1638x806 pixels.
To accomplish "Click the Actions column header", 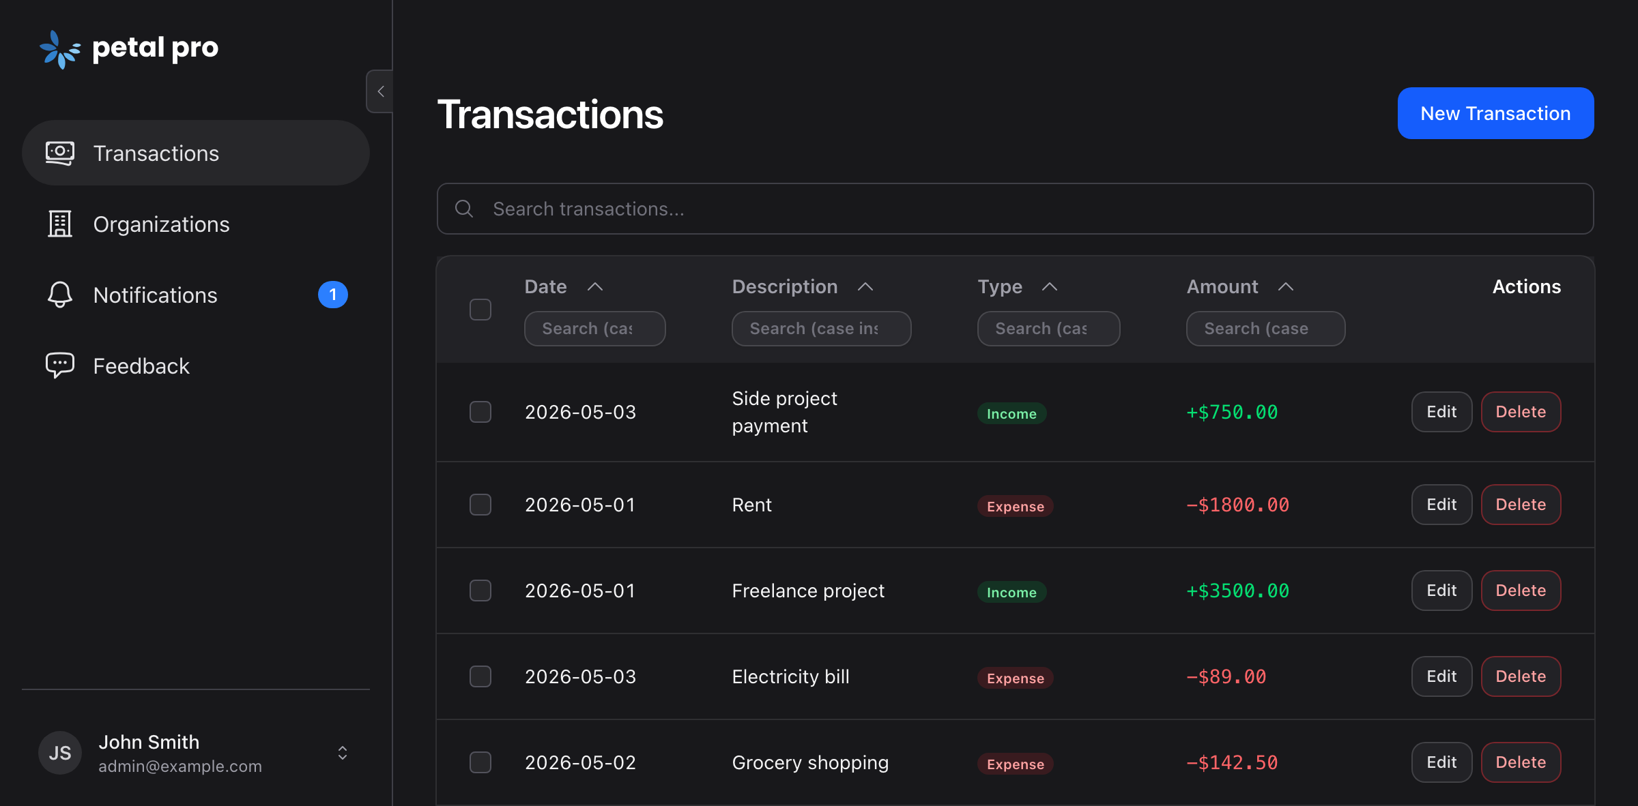I will pos(1527,286).
